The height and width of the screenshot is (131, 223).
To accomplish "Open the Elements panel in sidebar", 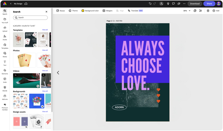I will click(x=5, y=72).
